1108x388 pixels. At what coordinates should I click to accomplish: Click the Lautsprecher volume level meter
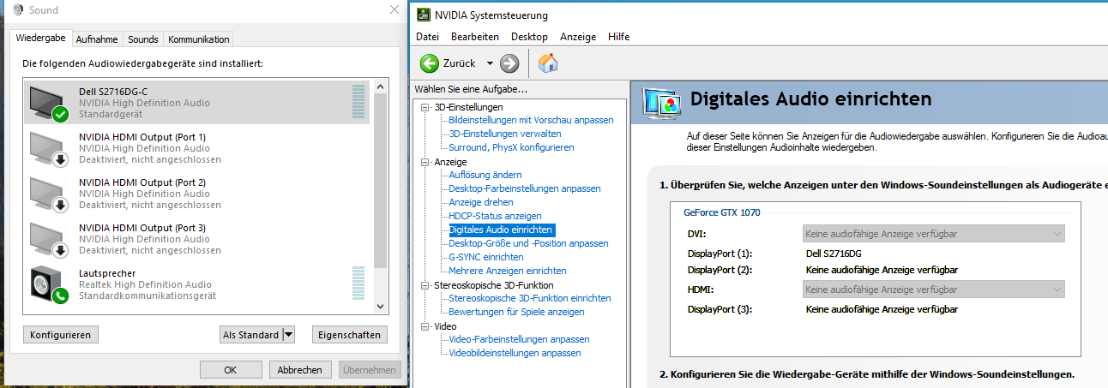pyautogui.click(x=358, y=284)
